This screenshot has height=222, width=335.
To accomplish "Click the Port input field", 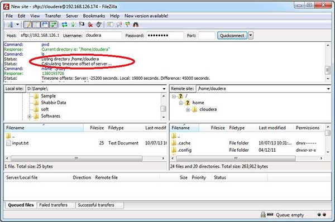I will coord(207,36).
